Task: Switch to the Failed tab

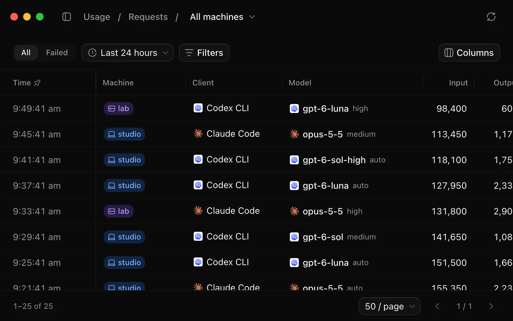Action: click(57, 53)
